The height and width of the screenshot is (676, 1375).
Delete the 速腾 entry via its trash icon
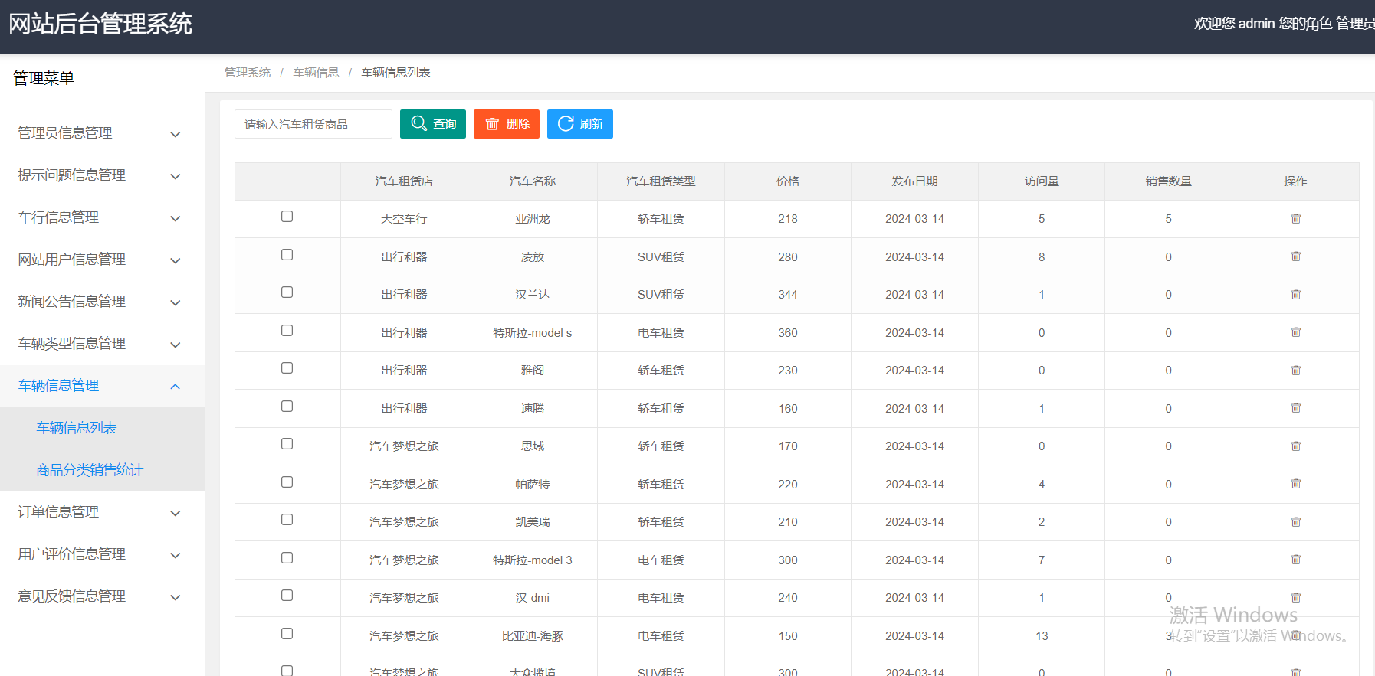pos(1295,408)
